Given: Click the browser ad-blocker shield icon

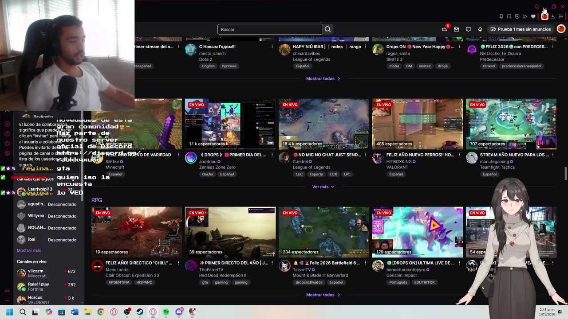Looking at the screenshot, I should pyautogui.click(x=517, y=16).
